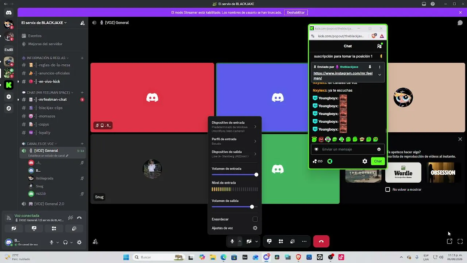Open the green Kick server icon in sidebar
This screenshot has height=263, width=467.
[9, 85]
